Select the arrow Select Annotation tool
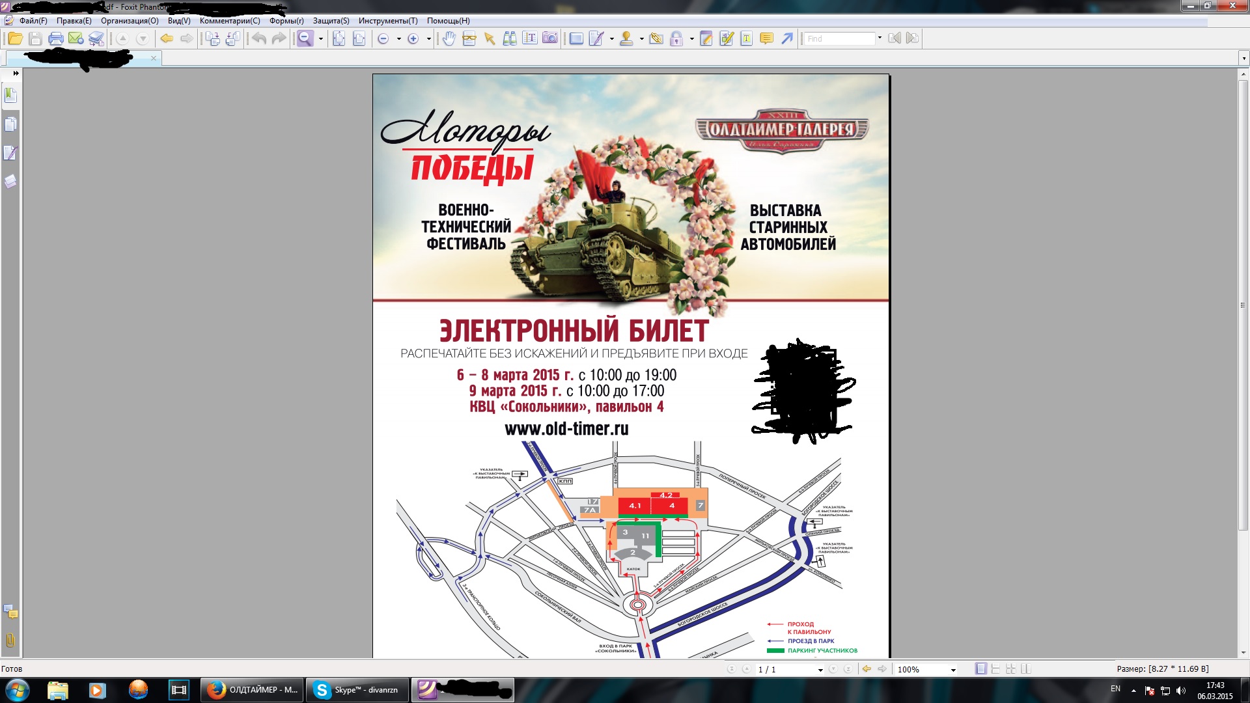Screen dimensions: 1250x703 pos(490,38)
